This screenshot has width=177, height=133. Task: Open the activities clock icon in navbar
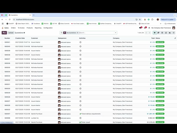click(x=145, y=28)
